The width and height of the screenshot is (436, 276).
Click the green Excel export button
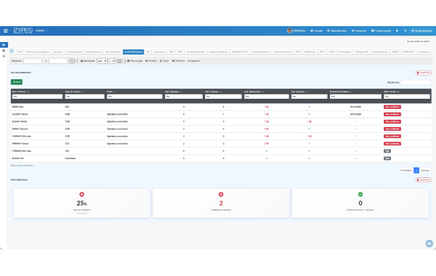point(17,82)
